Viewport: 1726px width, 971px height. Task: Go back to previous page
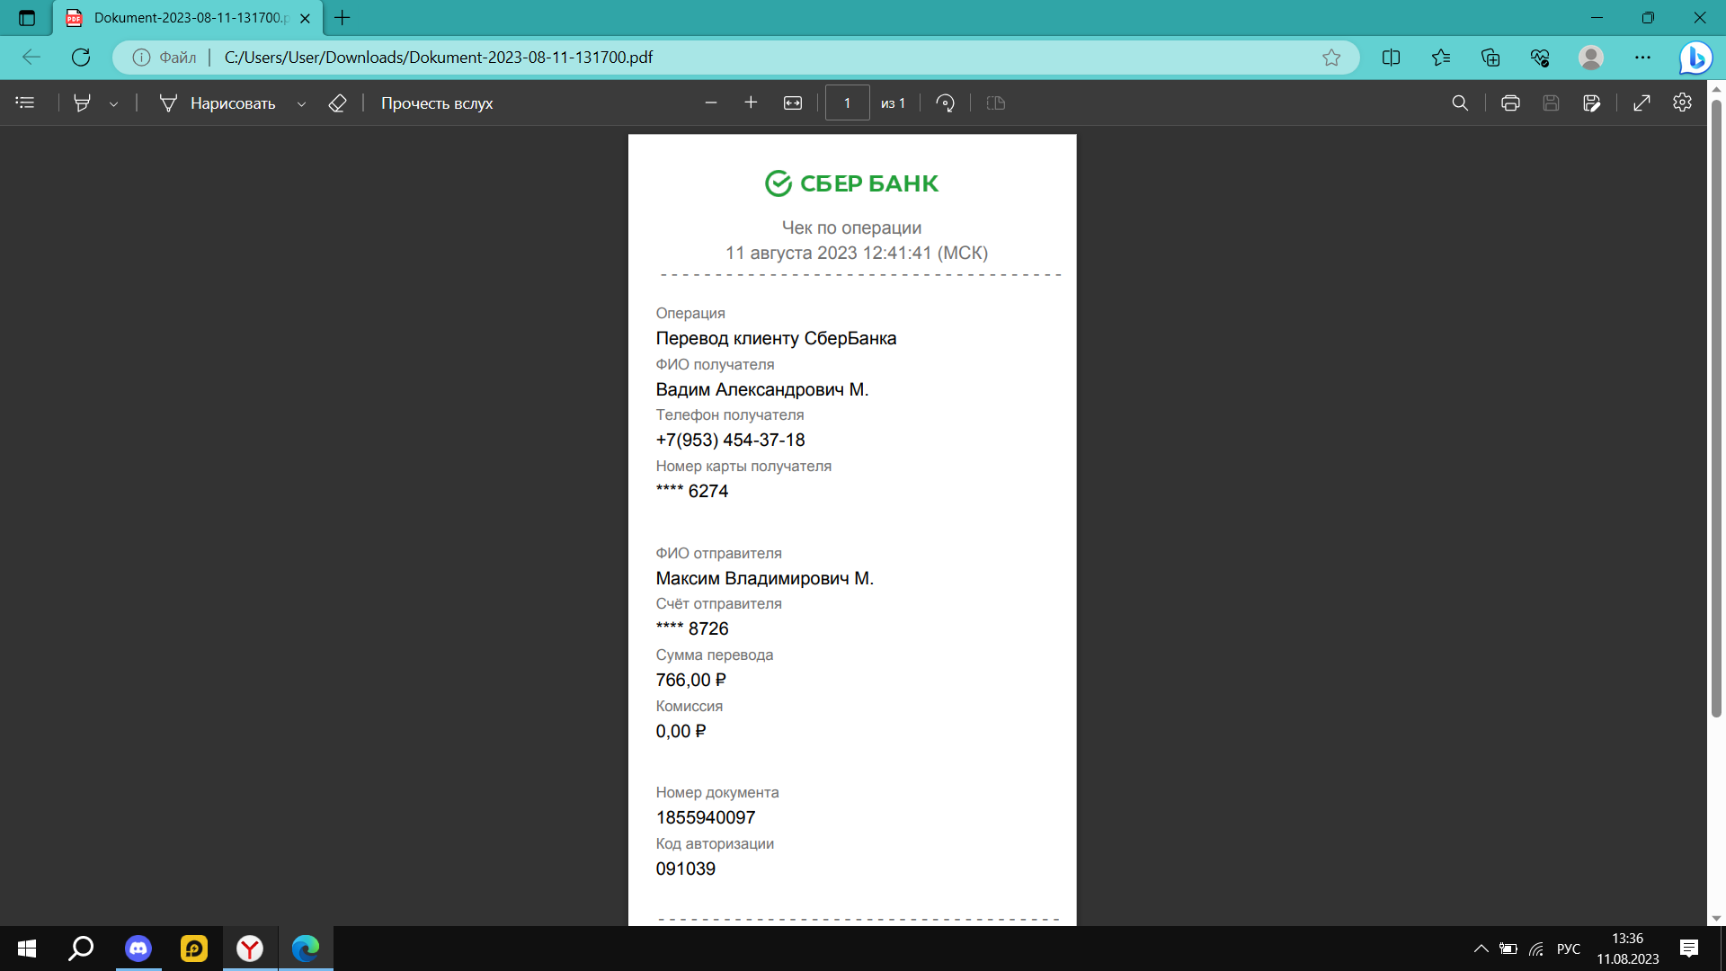(31, 58)
